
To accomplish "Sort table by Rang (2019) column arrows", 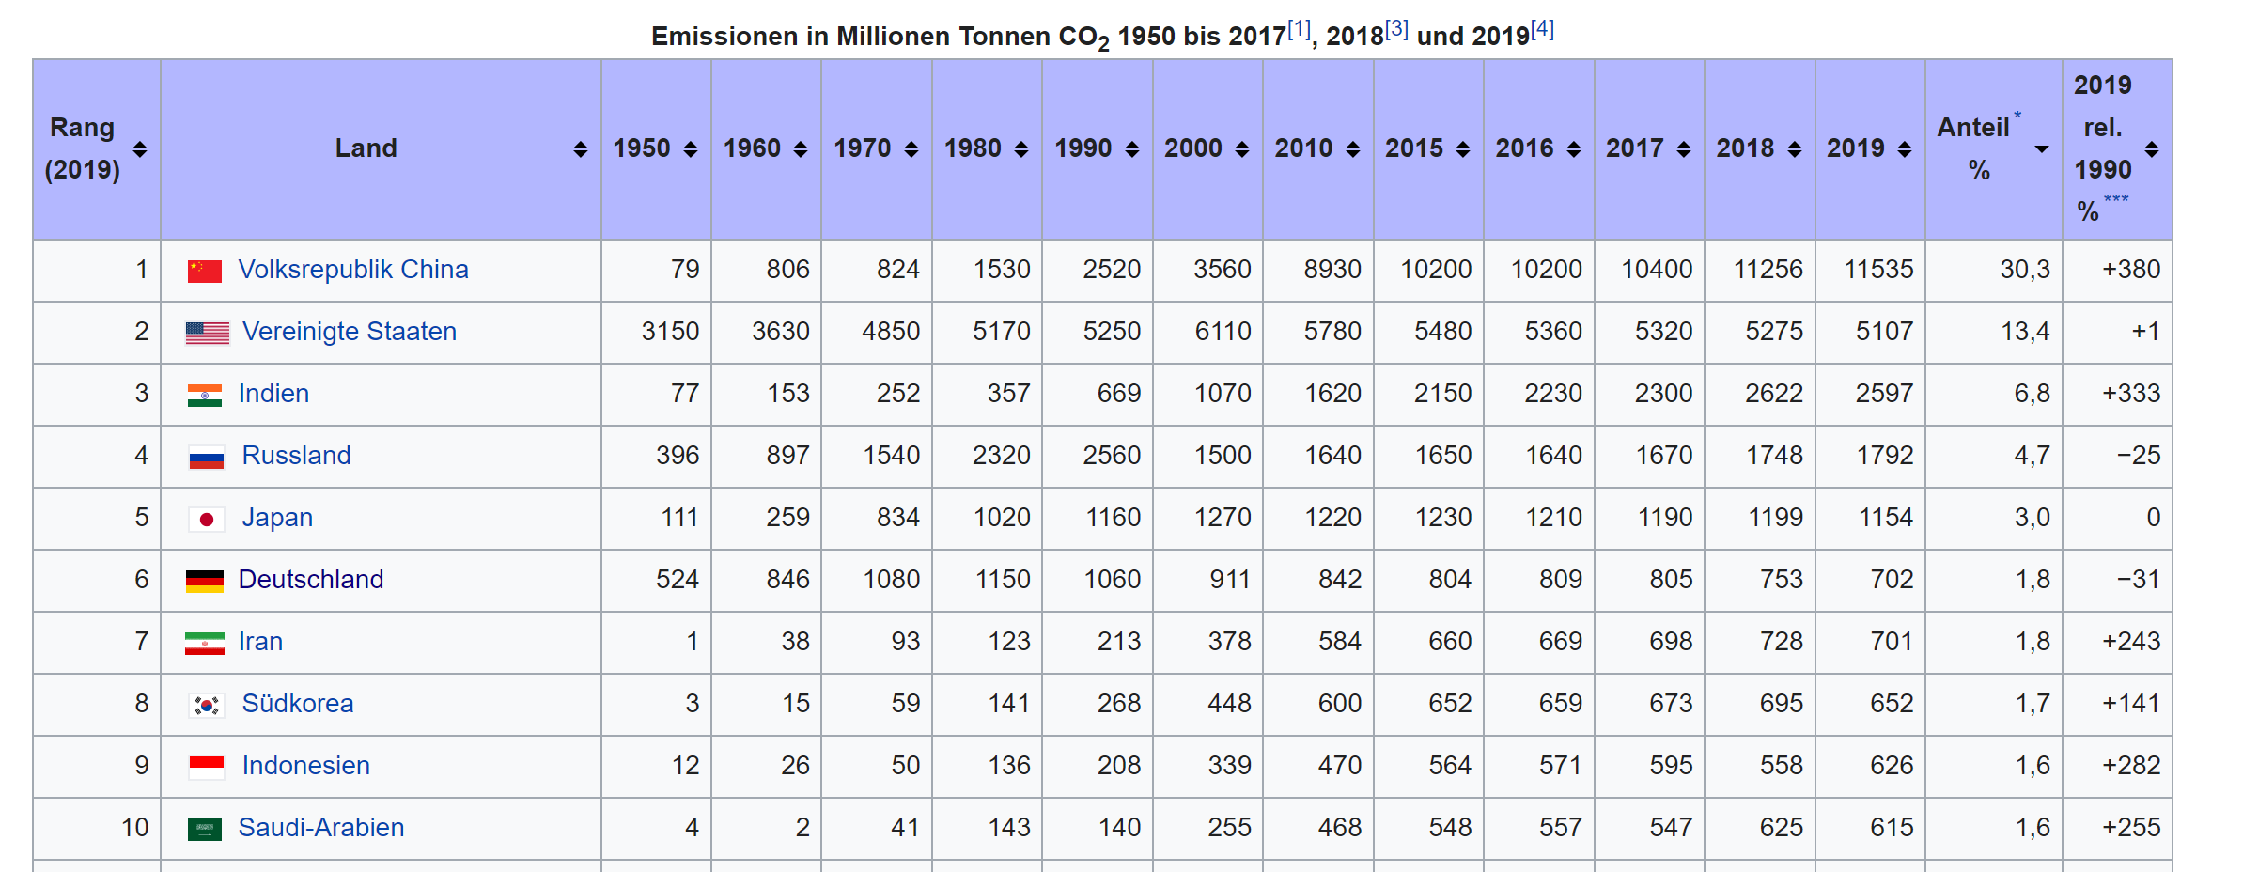I will pyautogui.click(x=140, y=149).
